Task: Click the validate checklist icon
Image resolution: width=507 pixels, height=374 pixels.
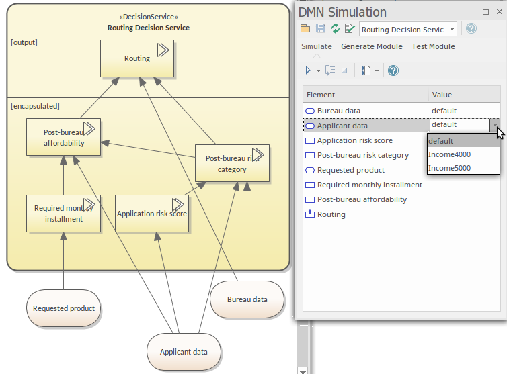Action: (x=350, y=29)
